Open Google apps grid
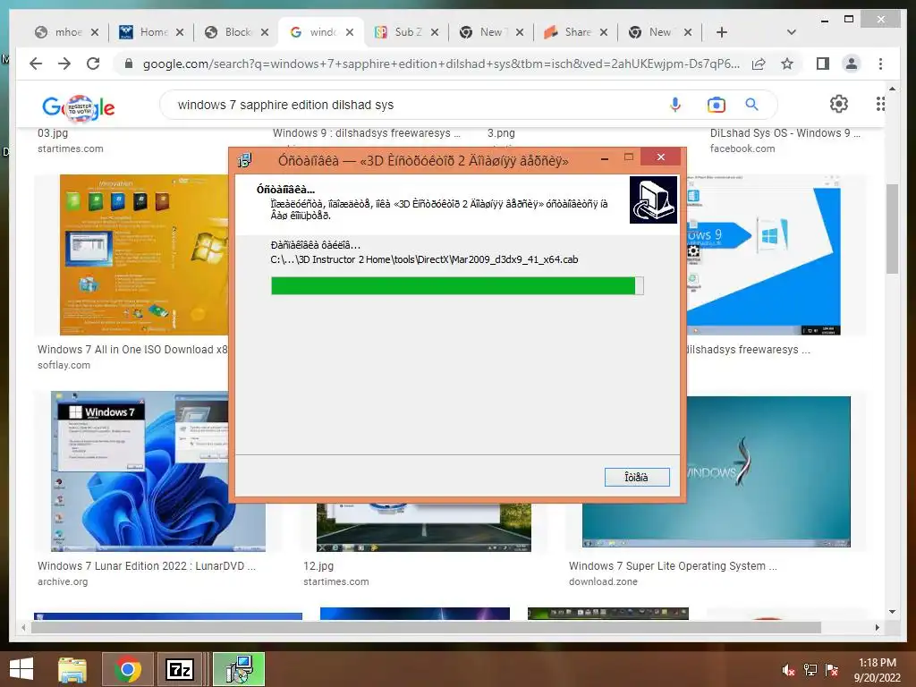The image size is (916, 687). coord(880,104)
